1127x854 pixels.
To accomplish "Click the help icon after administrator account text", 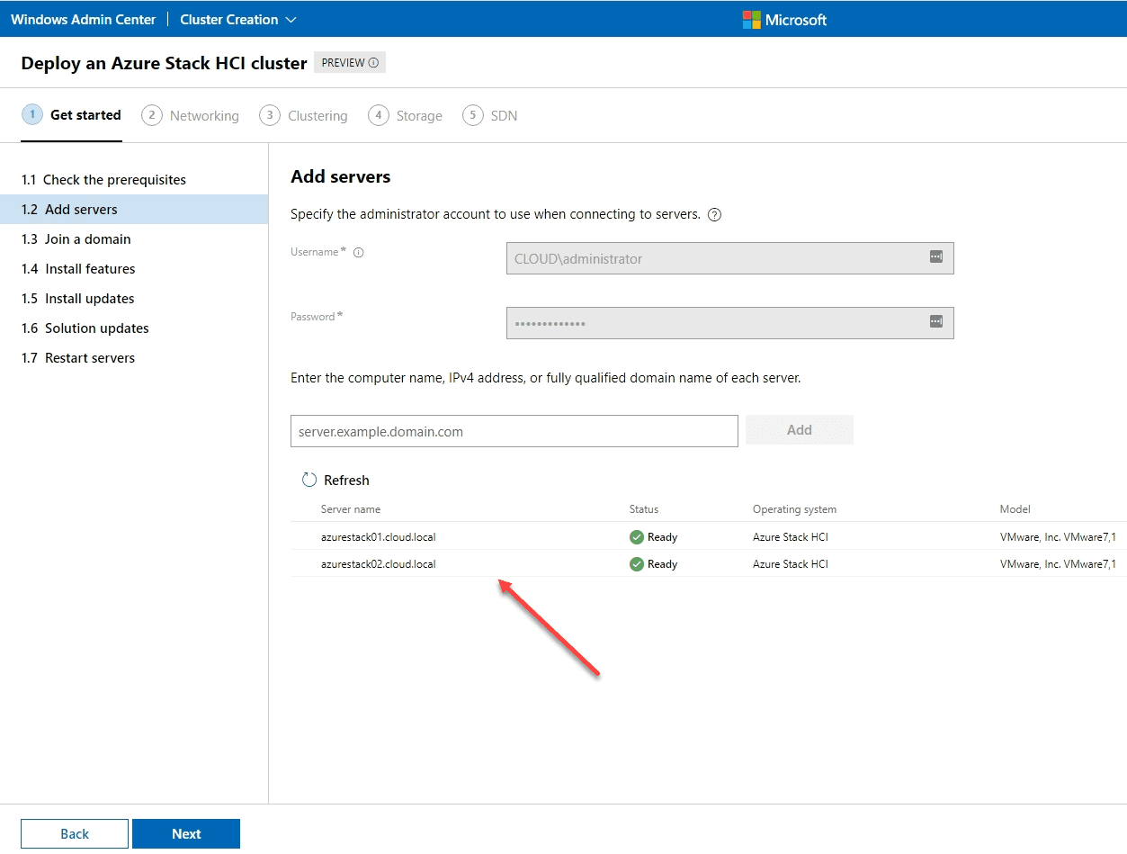I will click(x=715, y=215).
